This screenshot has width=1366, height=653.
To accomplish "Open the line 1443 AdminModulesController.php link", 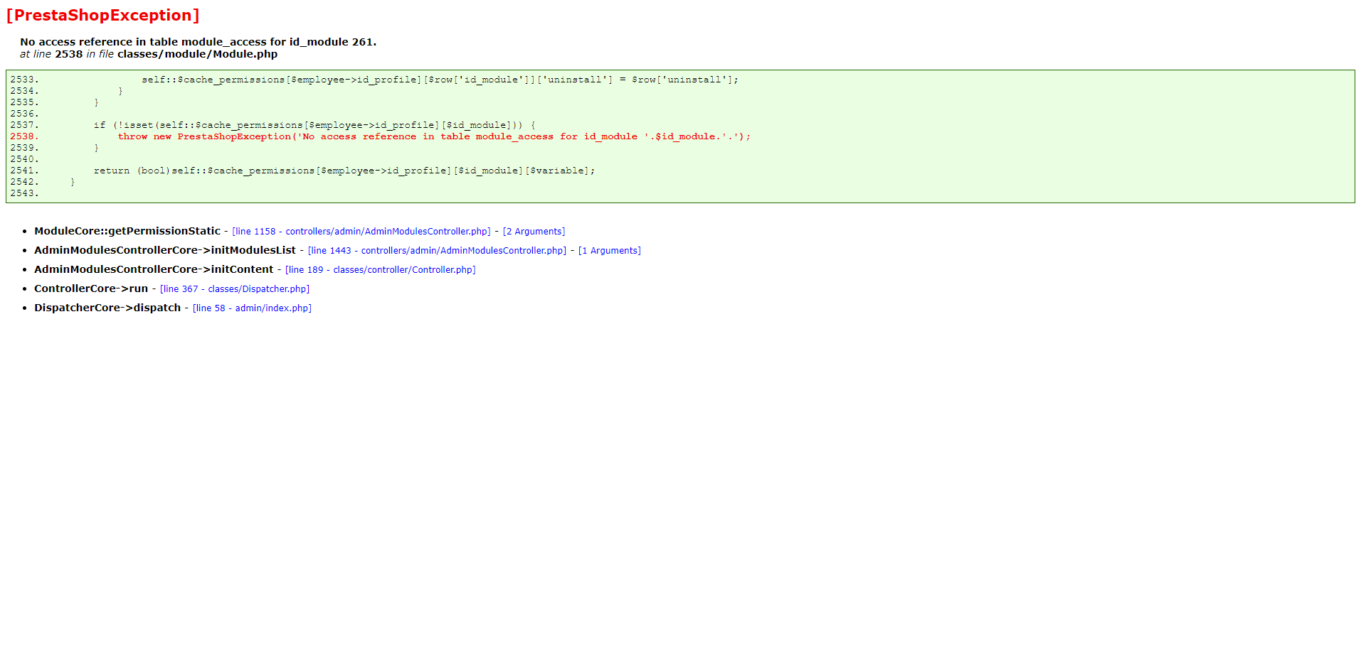I will pos(437,251).
